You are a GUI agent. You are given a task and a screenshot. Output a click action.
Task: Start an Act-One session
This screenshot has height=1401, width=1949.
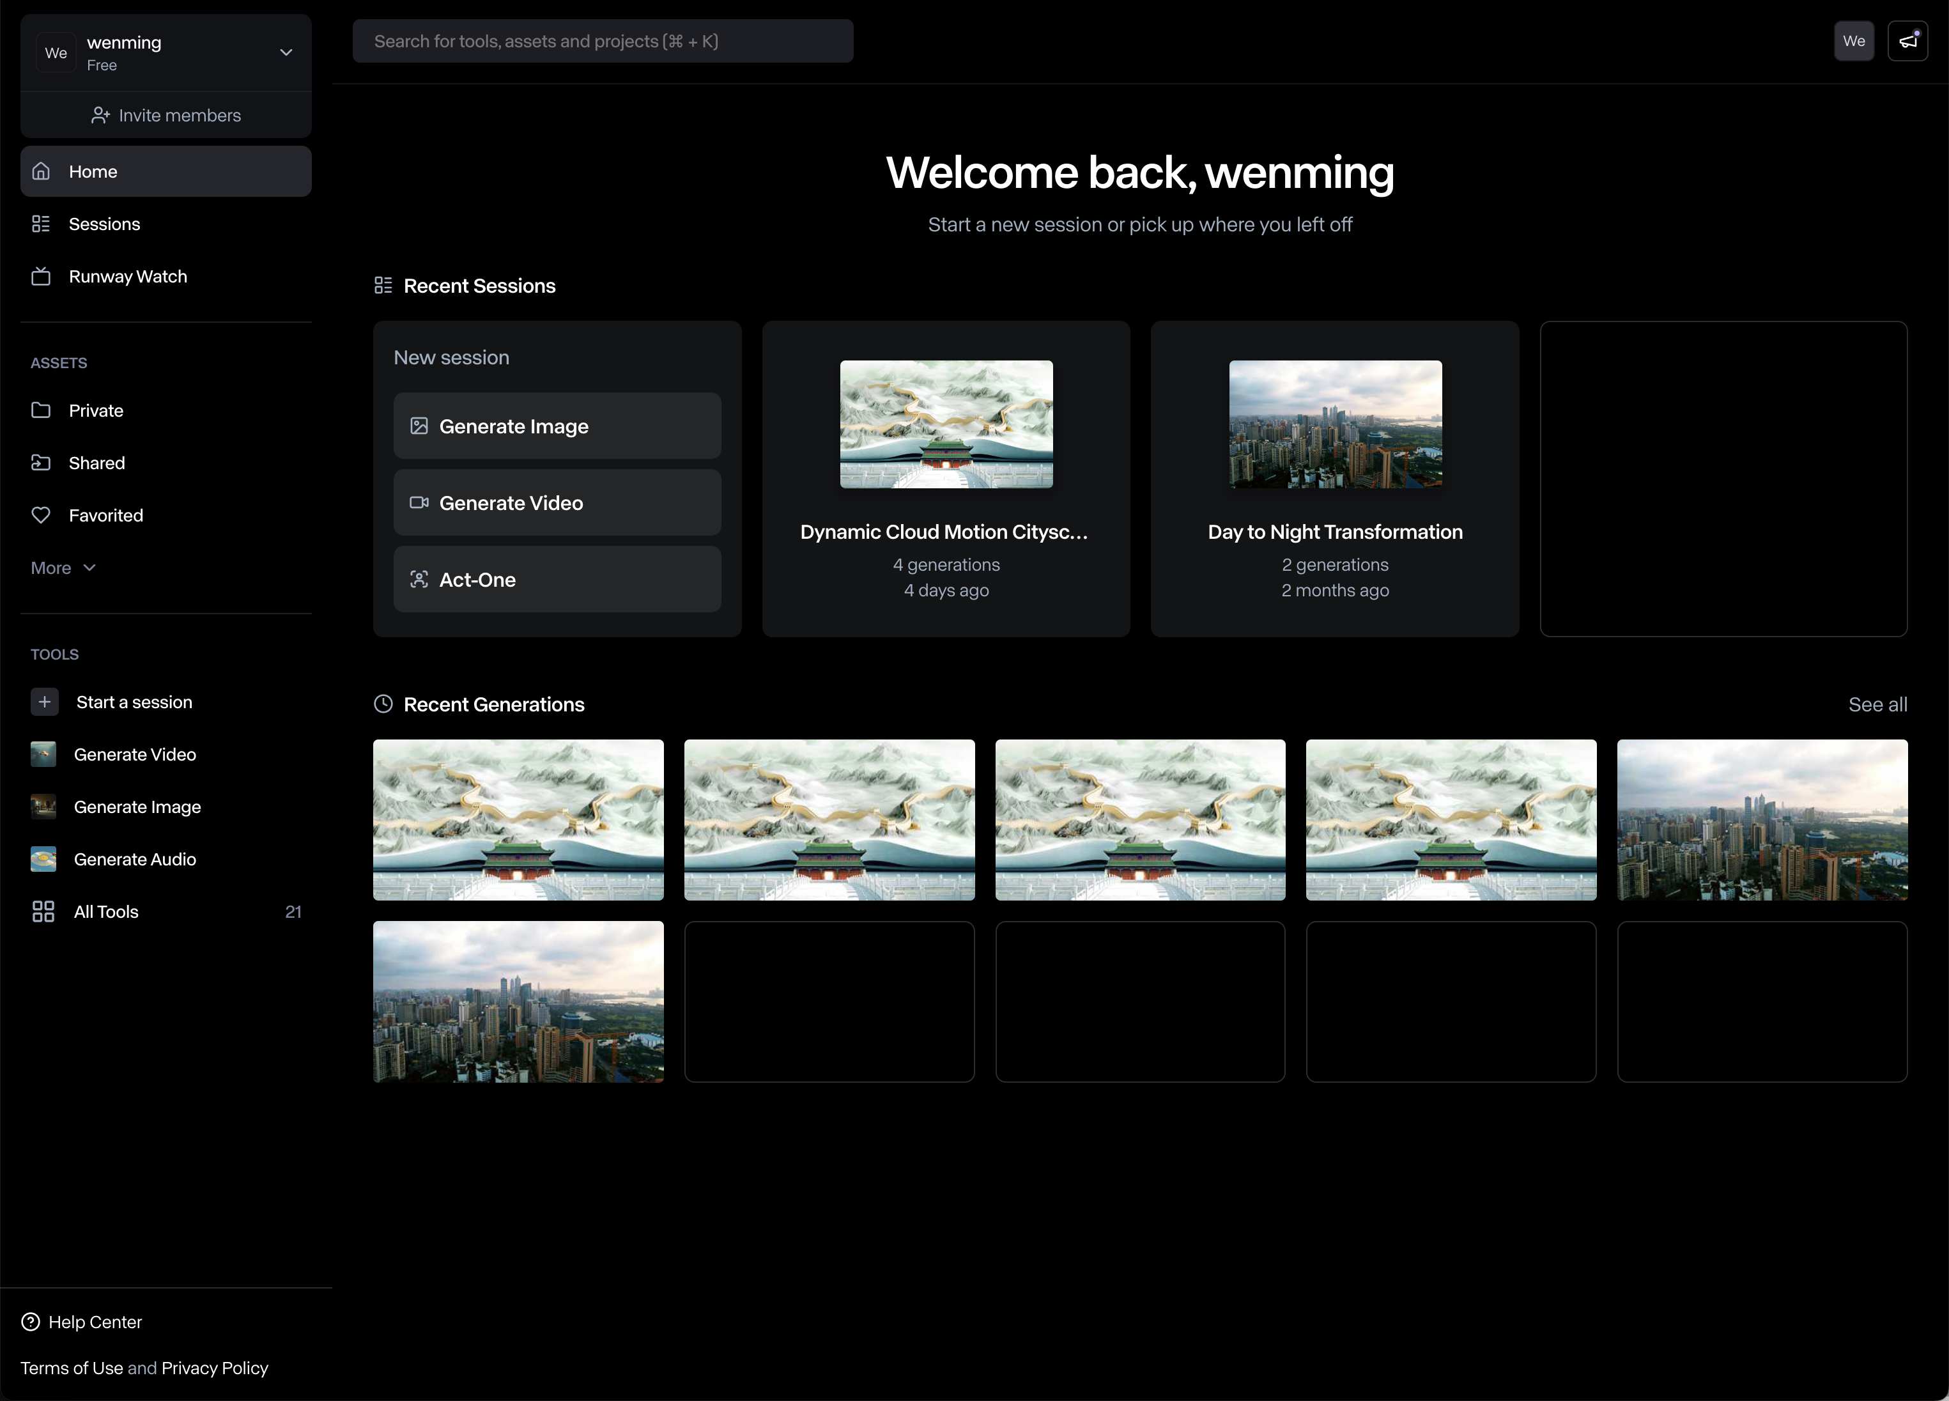(x=557, y=580)
